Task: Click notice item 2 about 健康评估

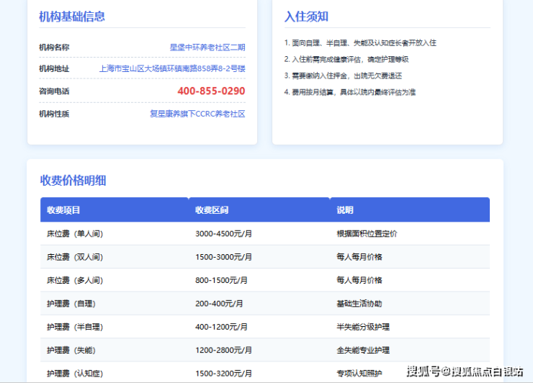Action: pos(346,59)
